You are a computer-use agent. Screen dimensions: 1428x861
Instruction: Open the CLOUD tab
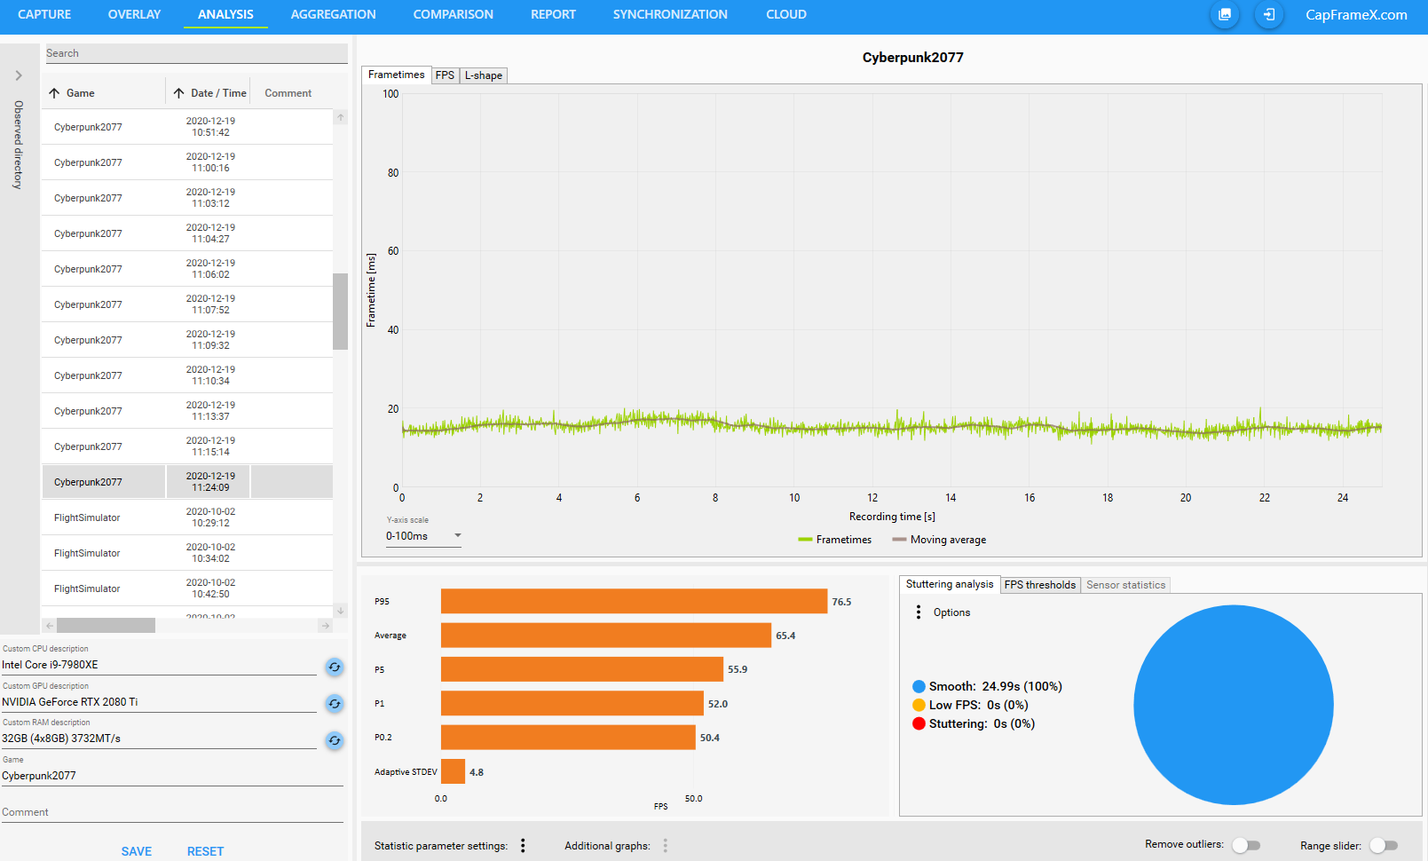pos(786,14)
